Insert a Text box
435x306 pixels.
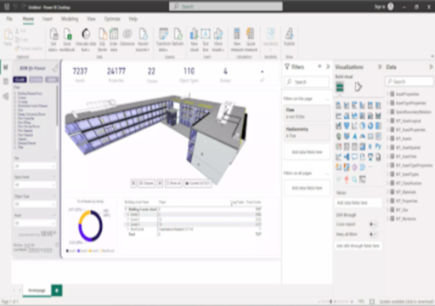206,40
